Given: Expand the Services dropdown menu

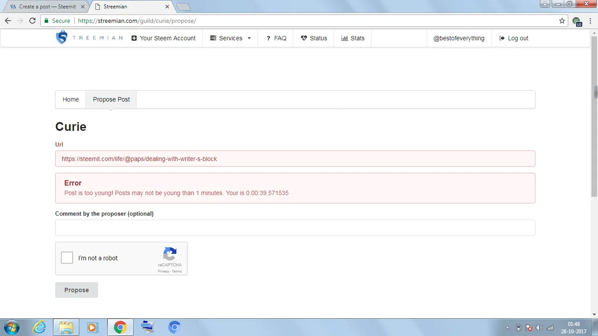Looking at the screenshot, I should click(230, 38).
